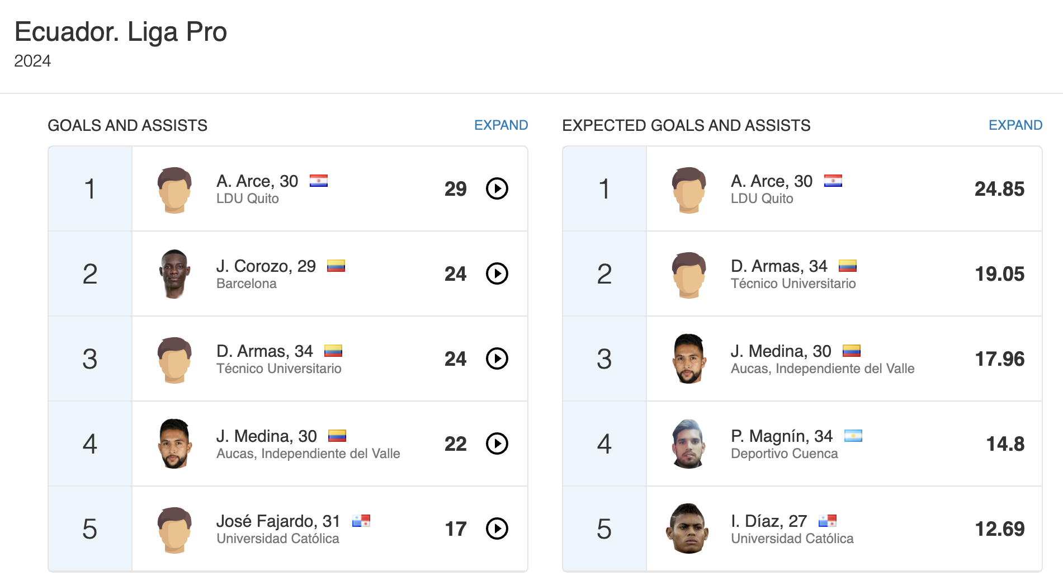This screenshot has height=585, width=1063.
Task: Open Deportivo Cuenca team link
Action: tap(784, 454)
